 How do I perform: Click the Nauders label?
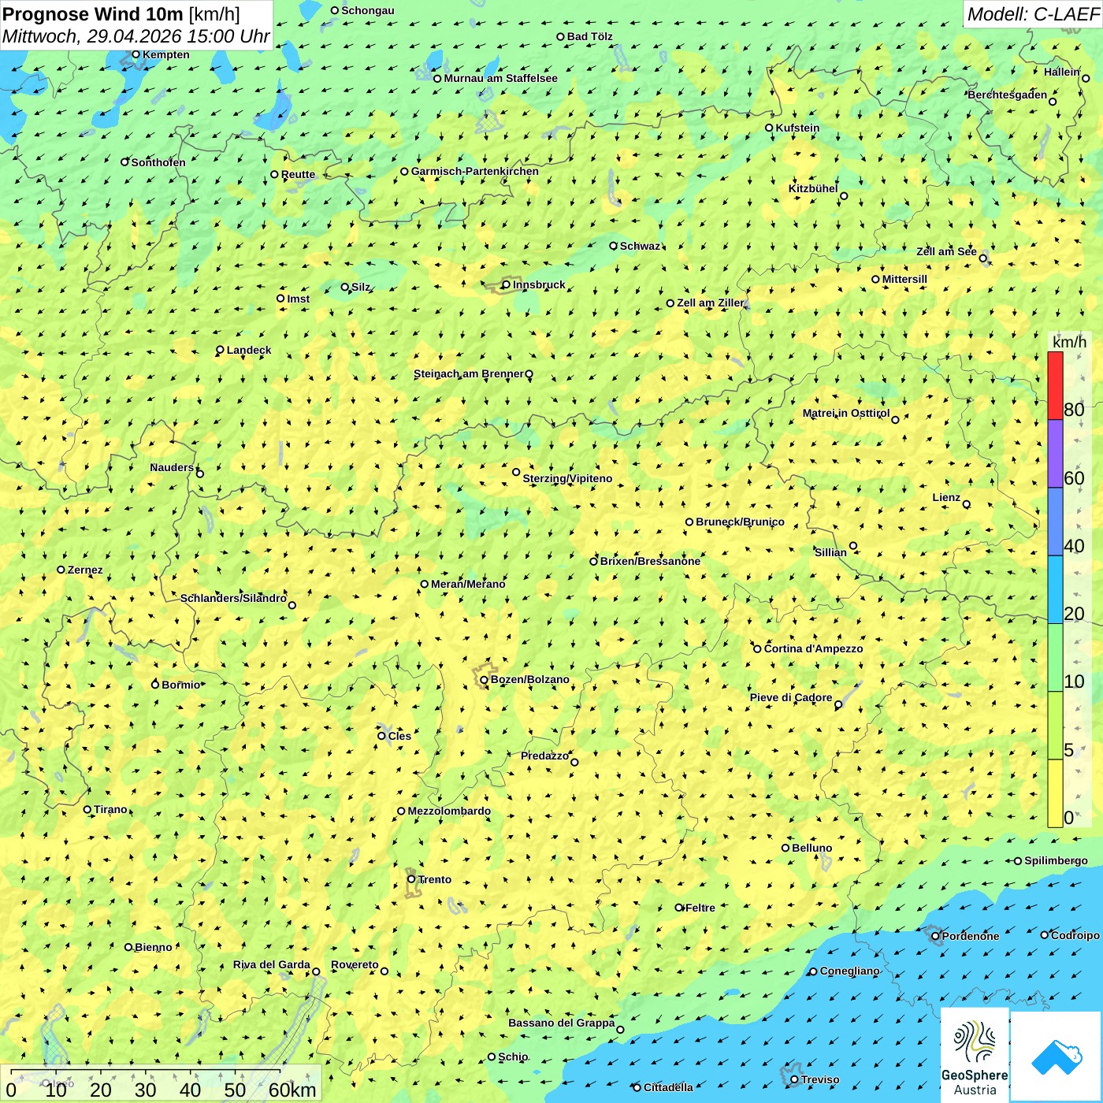coord(172,467)
